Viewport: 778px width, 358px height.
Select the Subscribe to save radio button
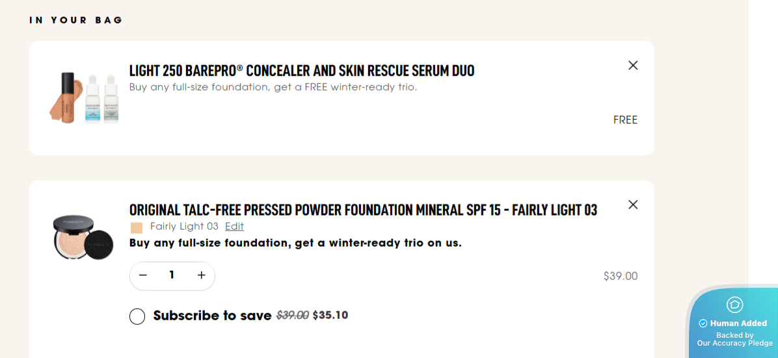[x=137, y=316]
